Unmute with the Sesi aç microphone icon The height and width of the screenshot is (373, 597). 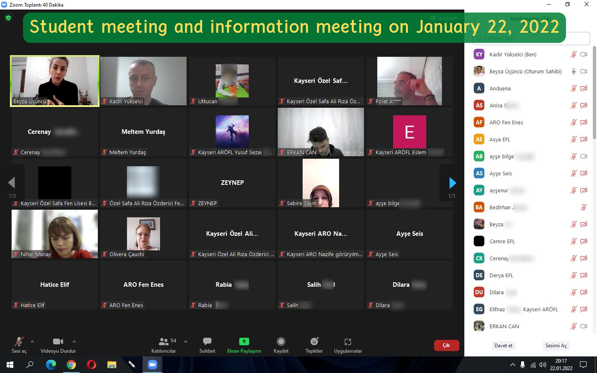pos(19,342)
